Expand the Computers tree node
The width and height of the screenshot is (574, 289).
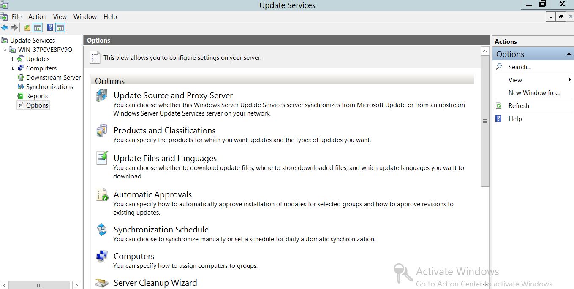[13, 68]
